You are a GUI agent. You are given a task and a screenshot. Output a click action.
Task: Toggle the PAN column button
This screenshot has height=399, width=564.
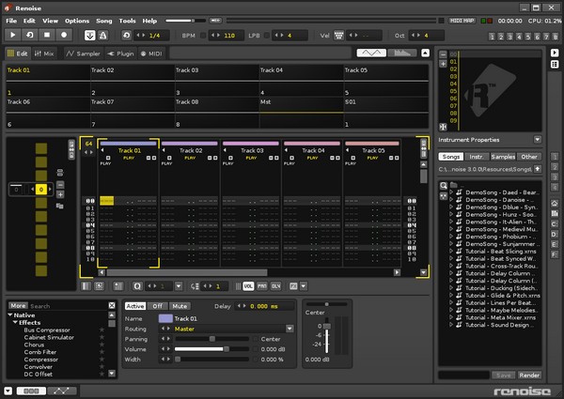262,285
